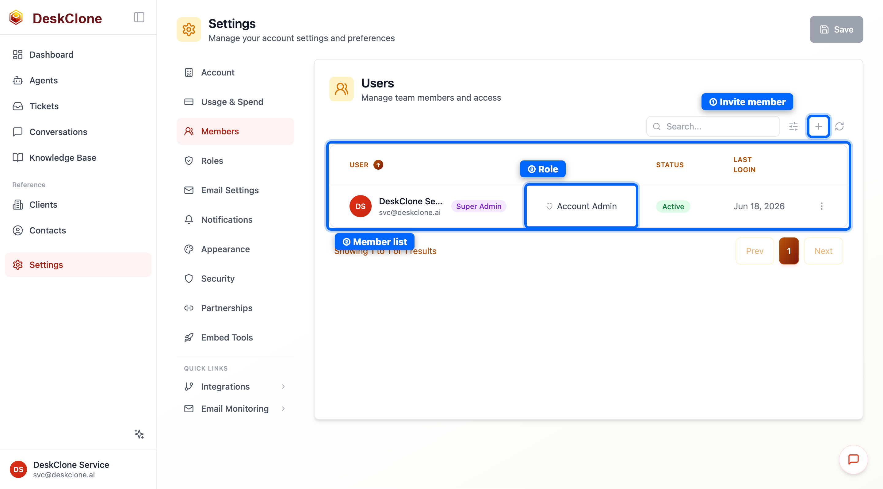Screen dimensions: 883x489
Task: Click the Settings gear header icon
Action: [189, 29]
